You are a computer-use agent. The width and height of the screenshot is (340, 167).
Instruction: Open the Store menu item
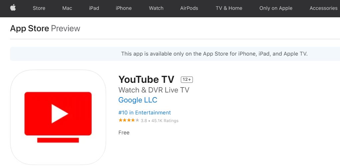(39, 8)
